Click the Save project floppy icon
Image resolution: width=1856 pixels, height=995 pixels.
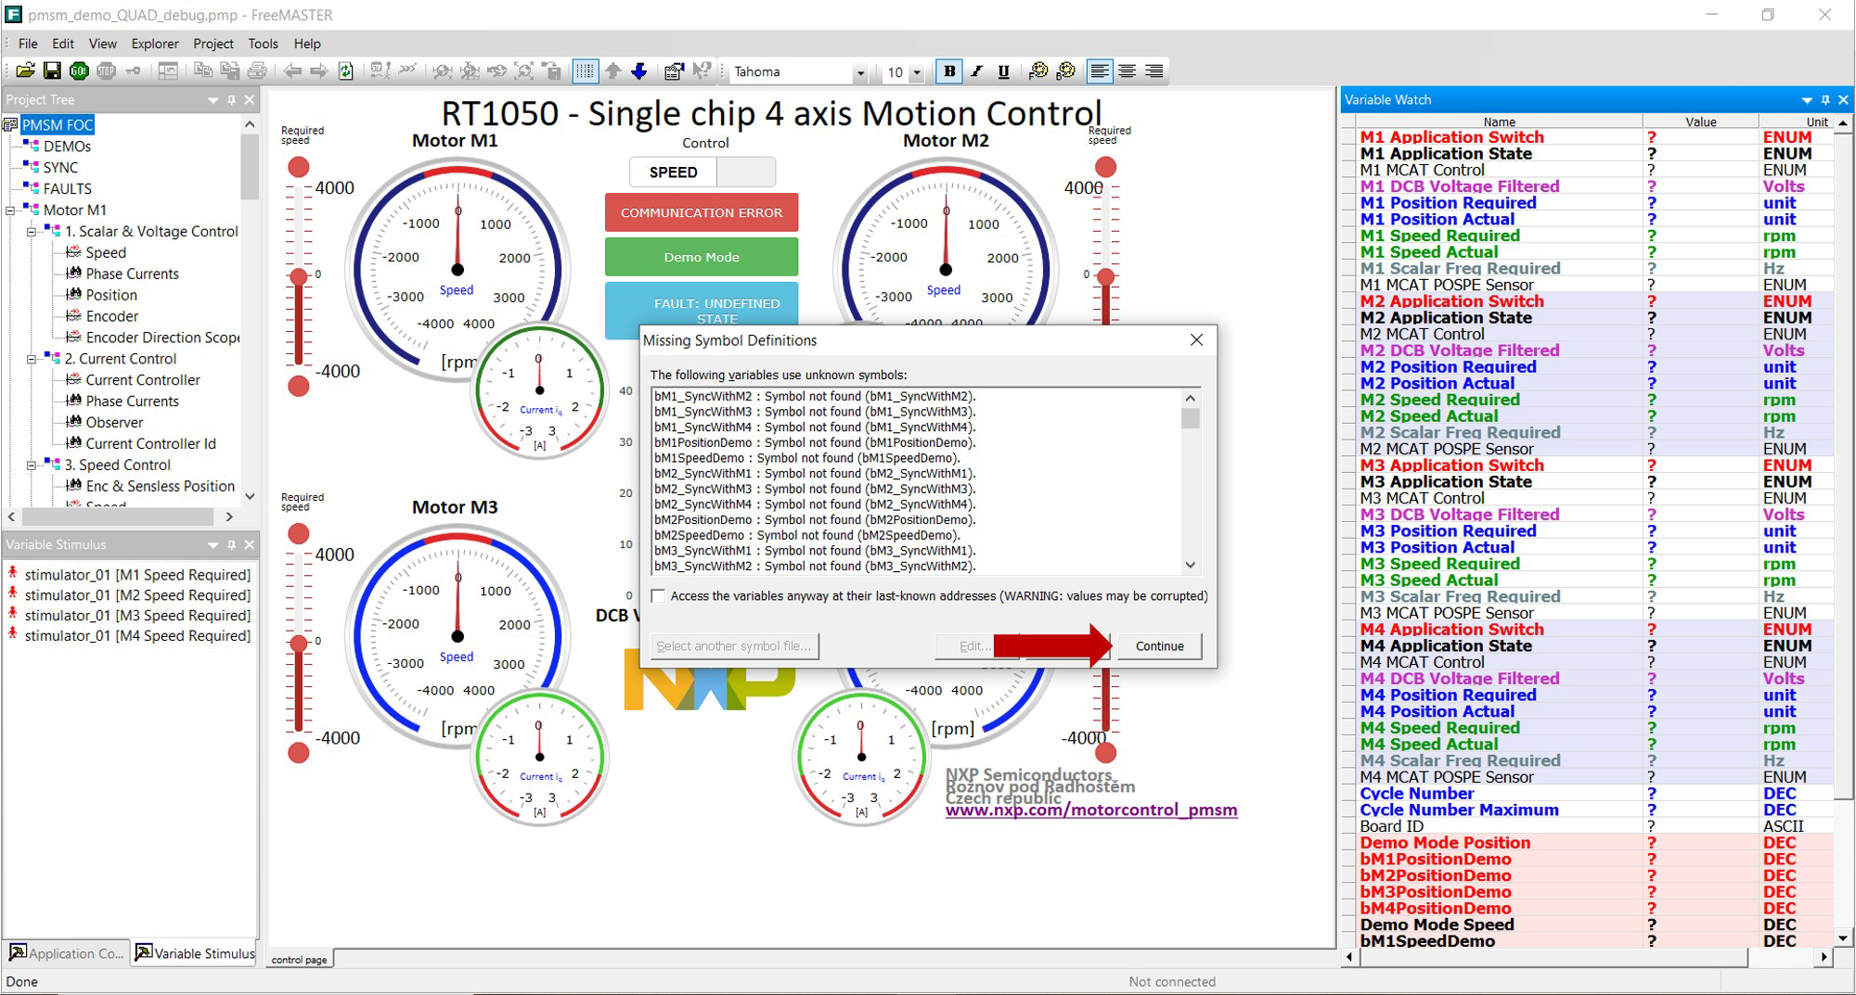52,71
